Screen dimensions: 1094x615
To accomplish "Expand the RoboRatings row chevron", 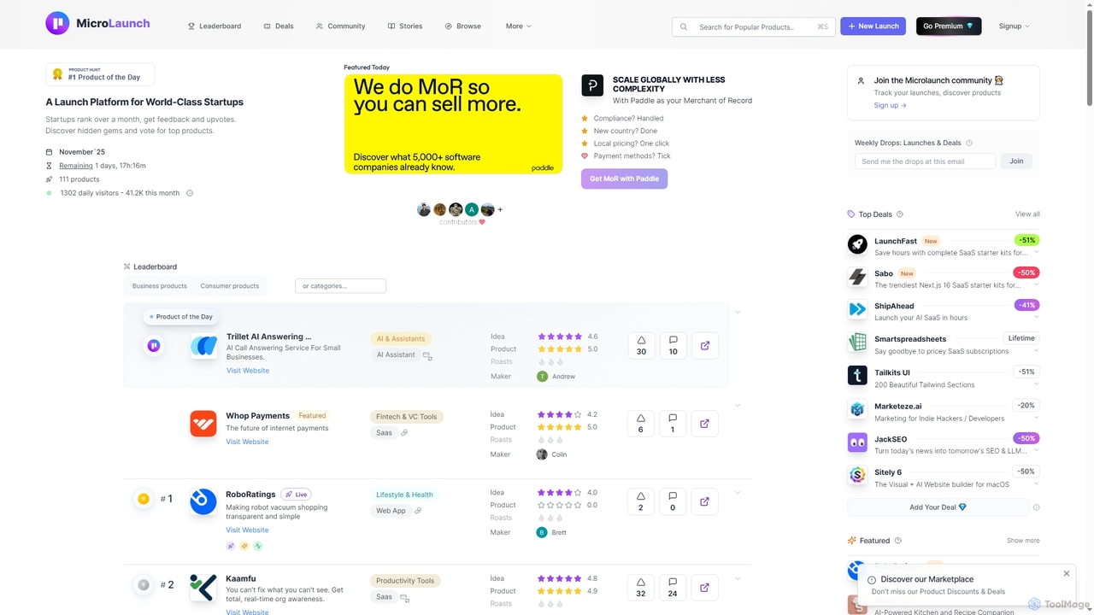I will [738, 493].
